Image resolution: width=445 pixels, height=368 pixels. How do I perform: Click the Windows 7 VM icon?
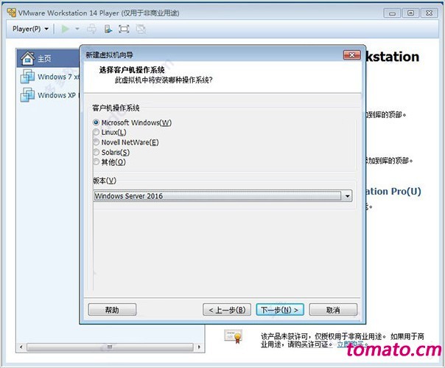(27, 76)
